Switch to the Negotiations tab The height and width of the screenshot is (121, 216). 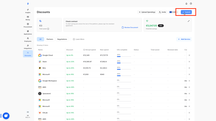[62, 39]
